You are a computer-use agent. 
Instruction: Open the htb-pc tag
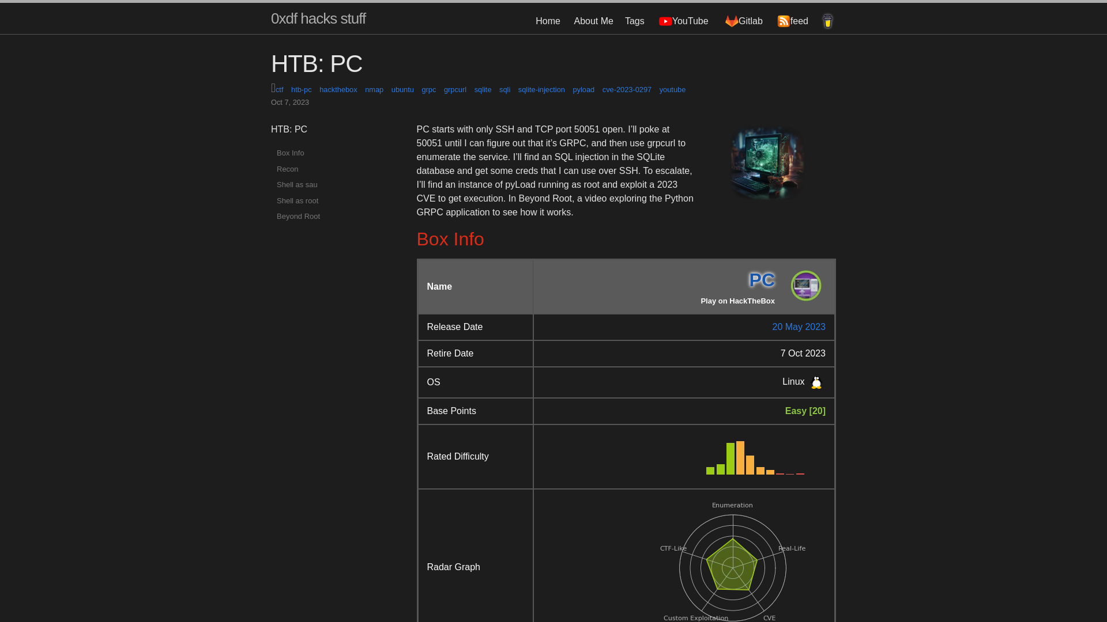[x=301, y=90]
